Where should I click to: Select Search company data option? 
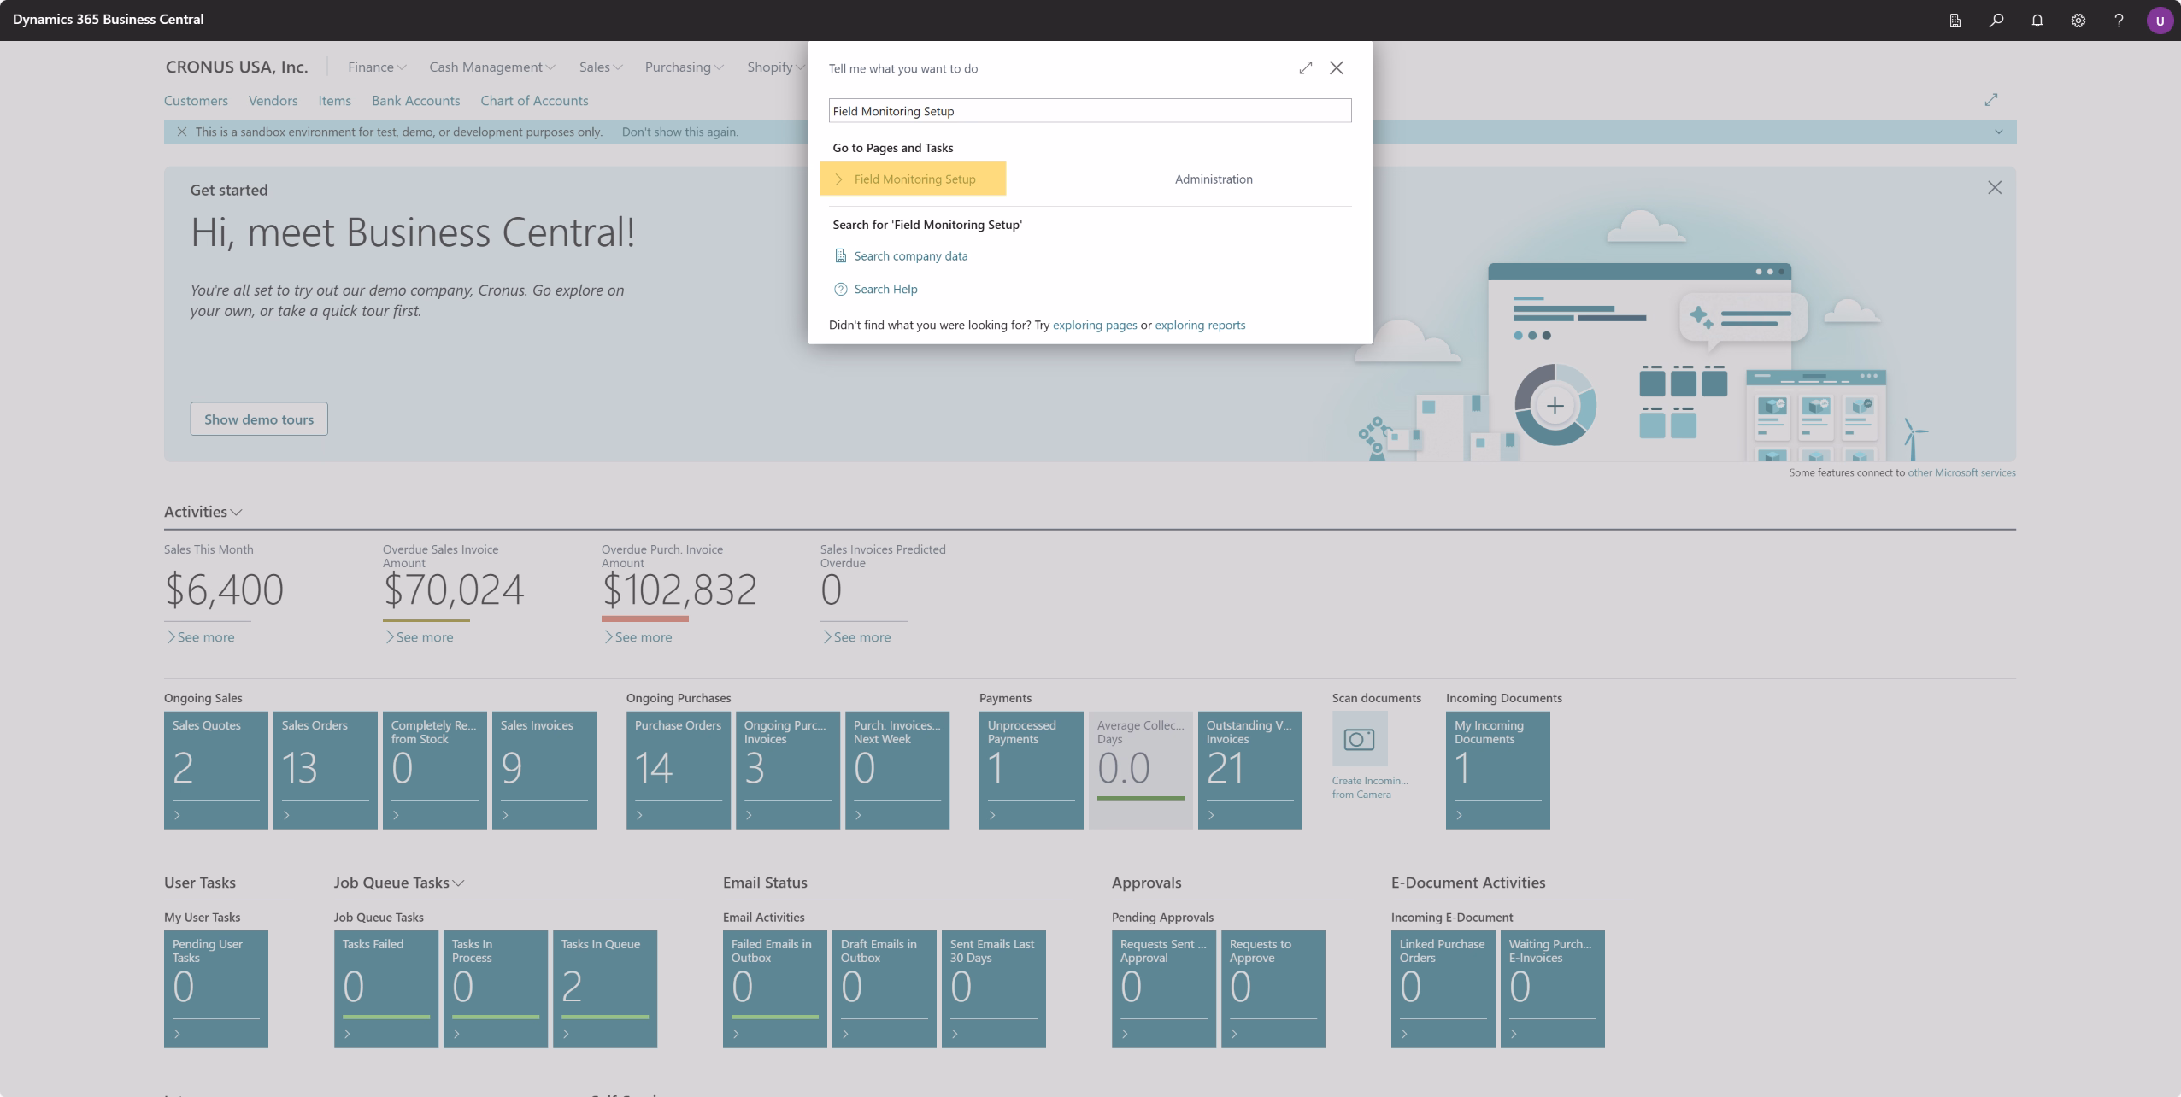pyautogui.click(x=910, y=255)
